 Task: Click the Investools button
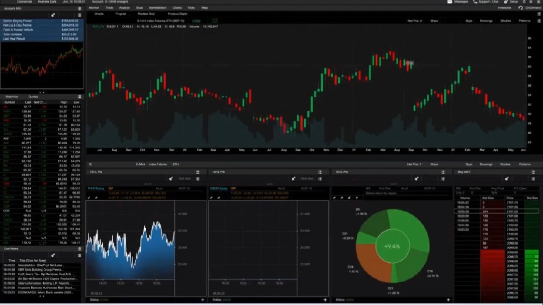(x=504, y=8)
